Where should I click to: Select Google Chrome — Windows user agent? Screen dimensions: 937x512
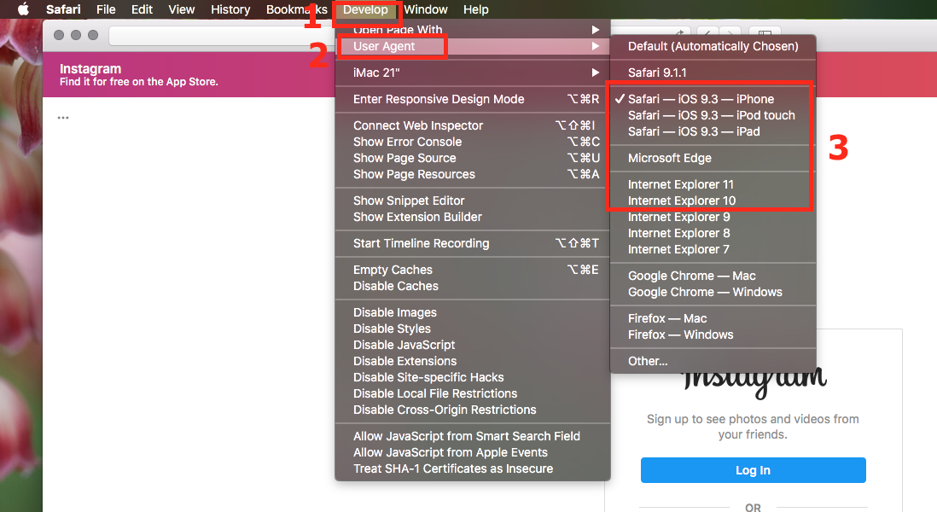click(713, 292)
